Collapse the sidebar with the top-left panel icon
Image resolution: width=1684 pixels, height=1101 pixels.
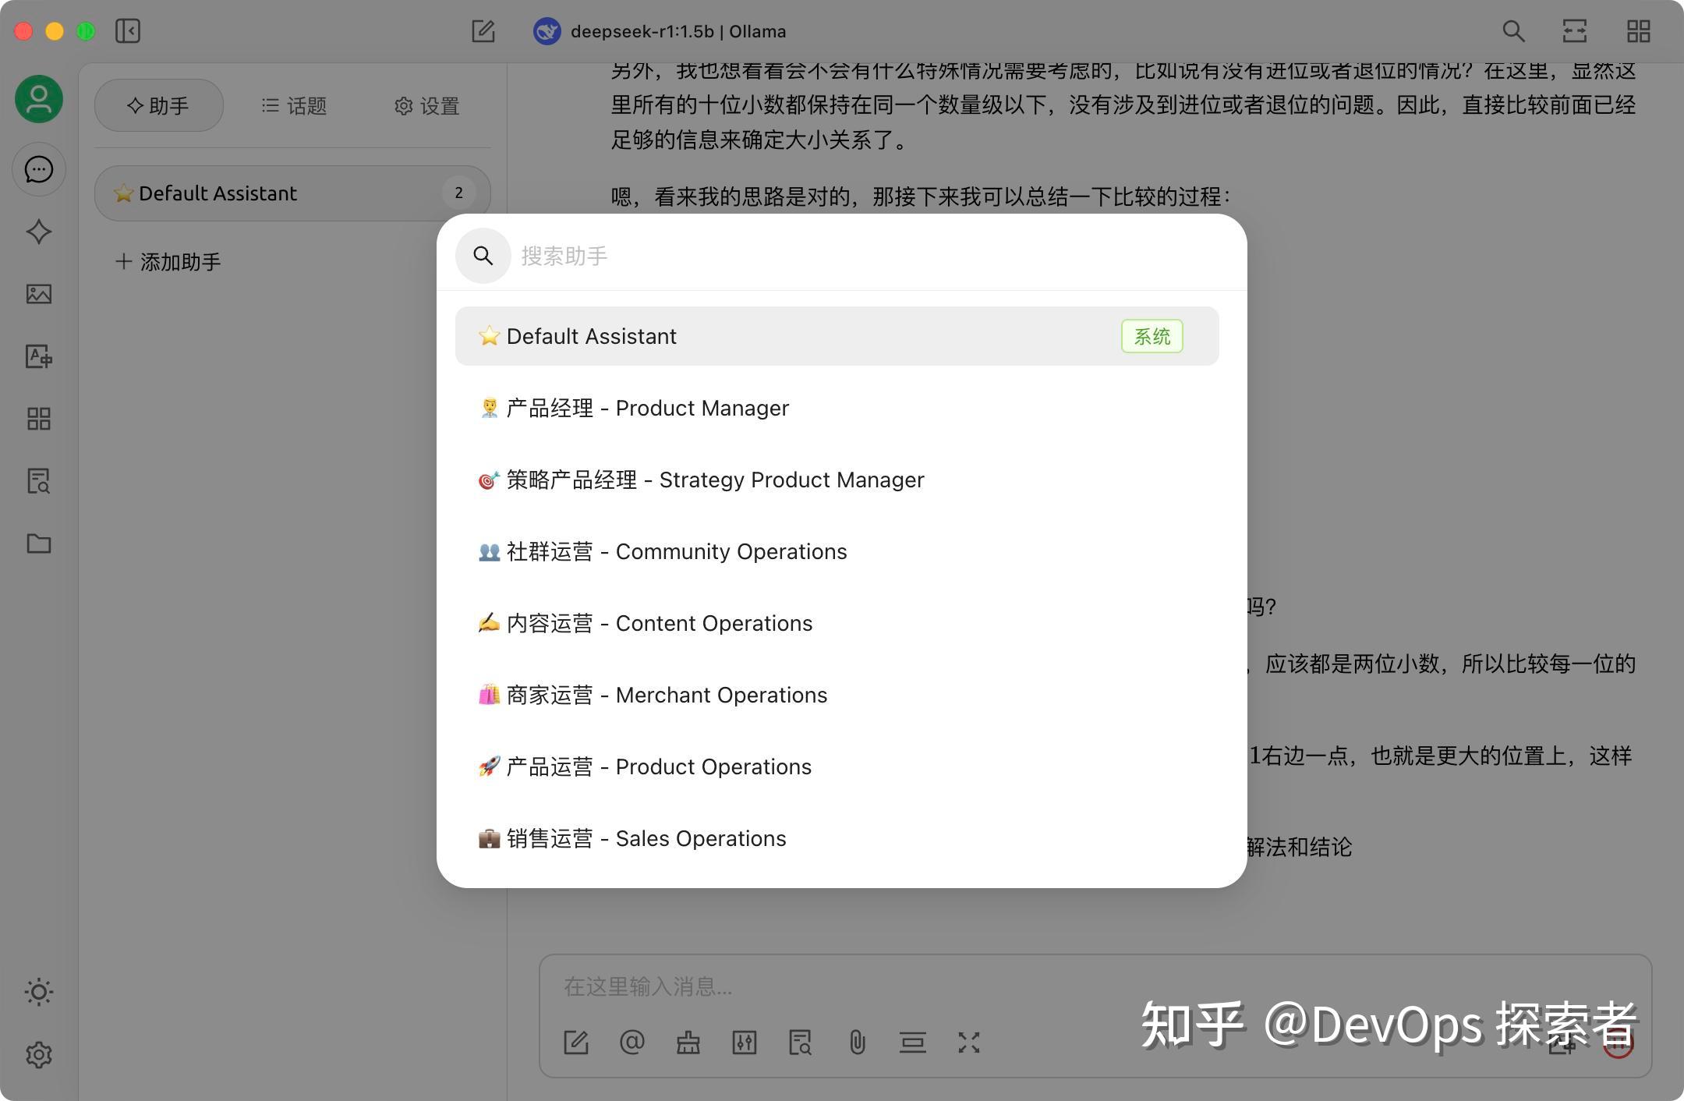tap(129, 31)
